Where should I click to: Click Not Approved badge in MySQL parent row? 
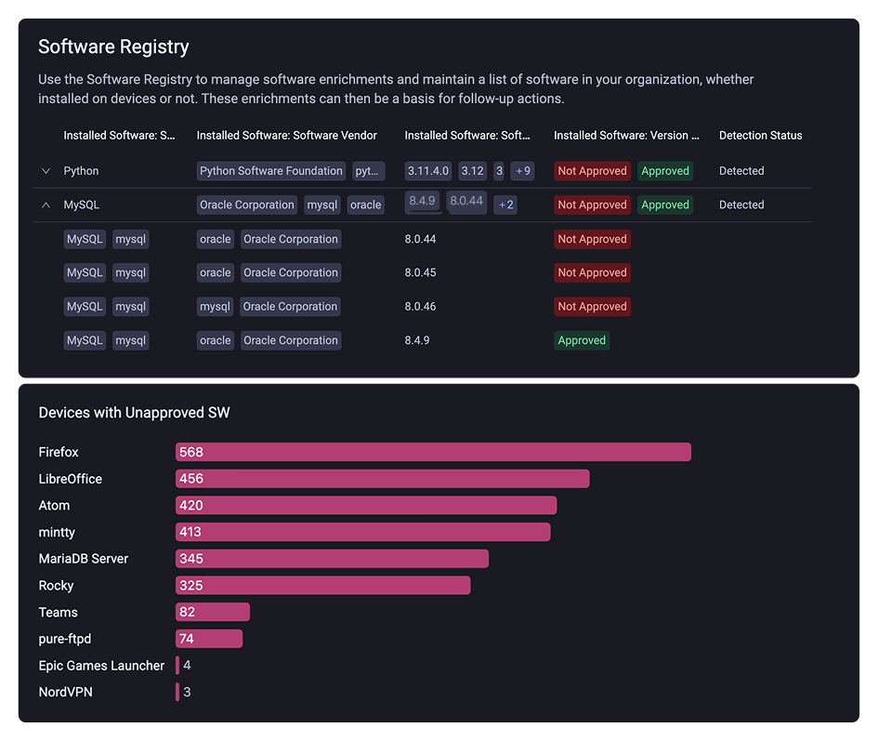pos(593,205)
